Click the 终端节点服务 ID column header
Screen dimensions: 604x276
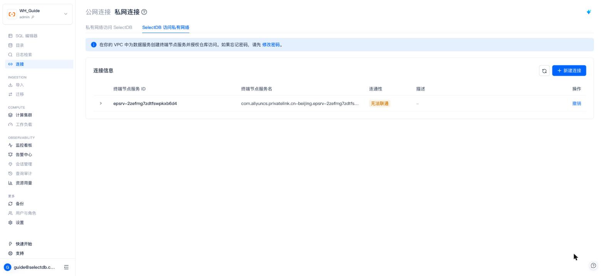click(129, 89)
